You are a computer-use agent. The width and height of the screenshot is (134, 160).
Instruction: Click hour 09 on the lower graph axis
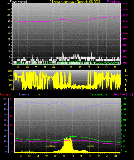click(55, 156)
